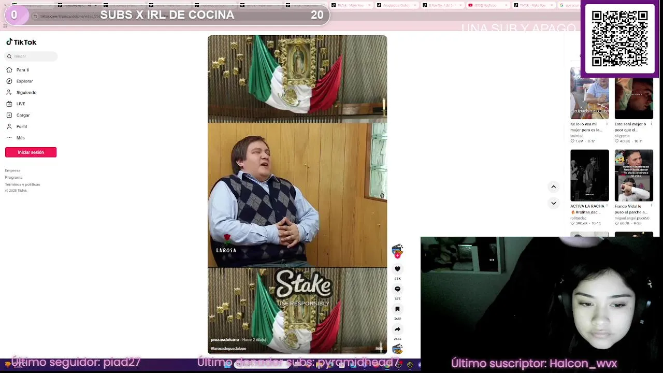This screenshot has width=663, height=373.
Task: Open options for 'Ke lo lo vea' card
Action: click(607, 124)
